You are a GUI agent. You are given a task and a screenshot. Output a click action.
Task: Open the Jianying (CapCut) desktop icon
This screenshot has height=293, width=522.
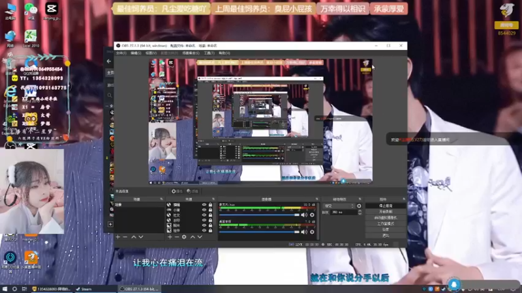pyautogui.click(x=52, y=11)
